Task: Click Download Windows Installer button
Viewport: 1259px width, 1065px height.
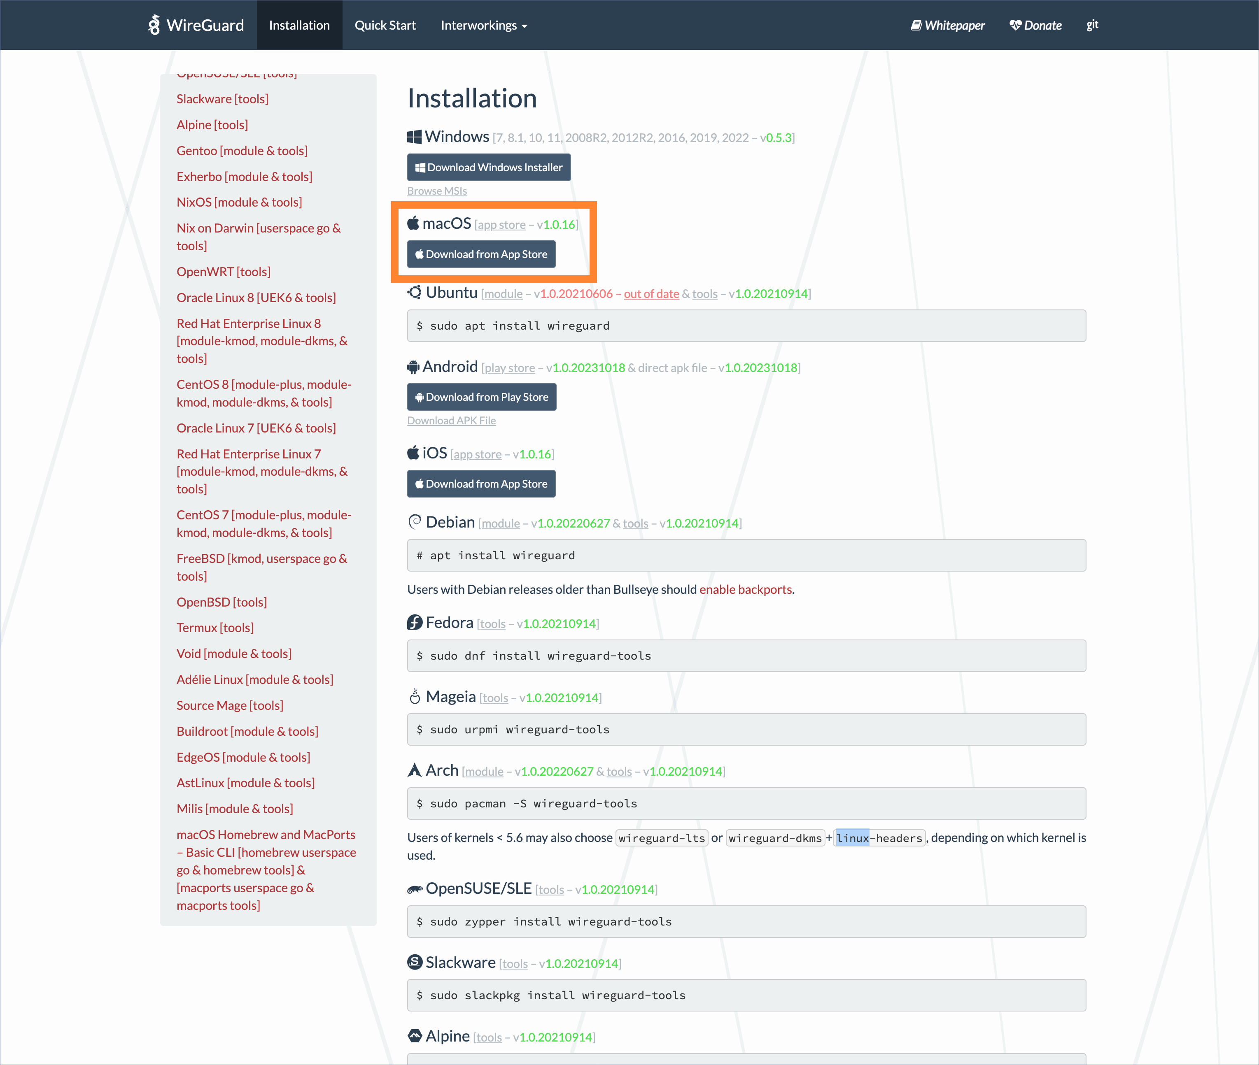Action: click(x=489, y=167)
